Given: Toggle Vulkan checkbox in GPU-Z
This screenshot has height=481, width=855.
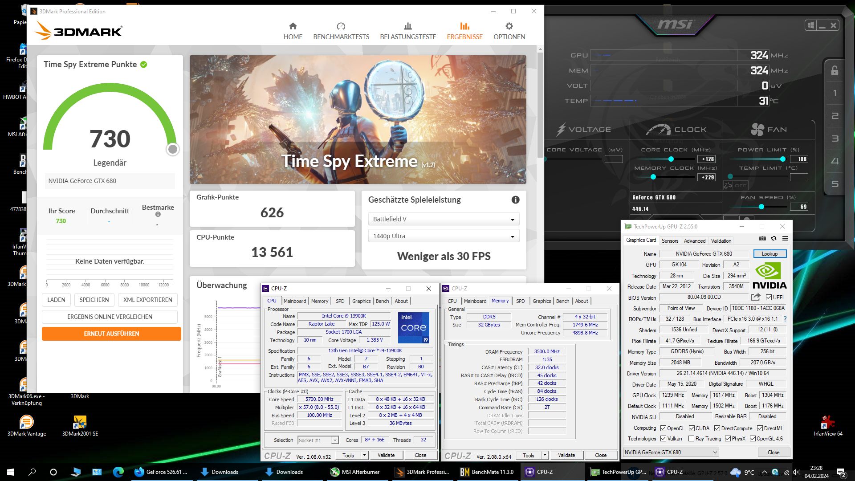Looking at the screenshot, I should tap(663, 439).
